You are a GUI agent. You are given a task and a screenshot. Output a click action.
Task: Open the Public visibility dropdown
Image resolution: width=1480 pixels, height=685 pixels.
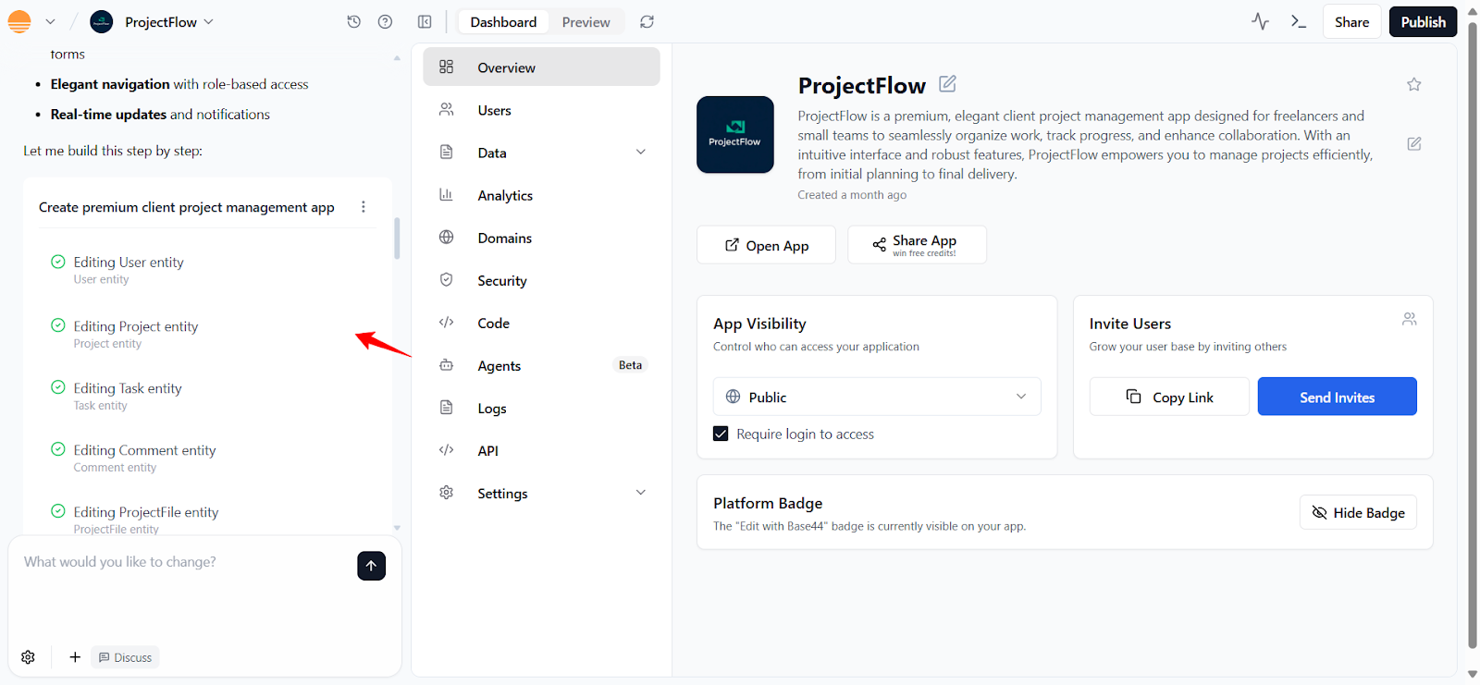coord(877,397)
